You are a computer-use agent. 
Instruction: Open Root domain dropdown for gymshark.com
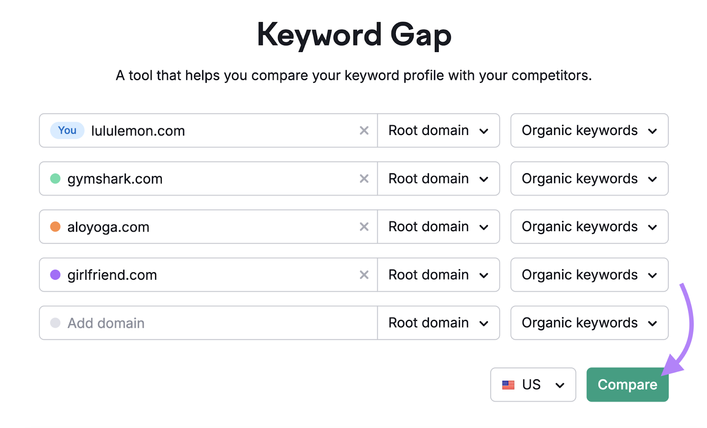click(x=438, y=179)
